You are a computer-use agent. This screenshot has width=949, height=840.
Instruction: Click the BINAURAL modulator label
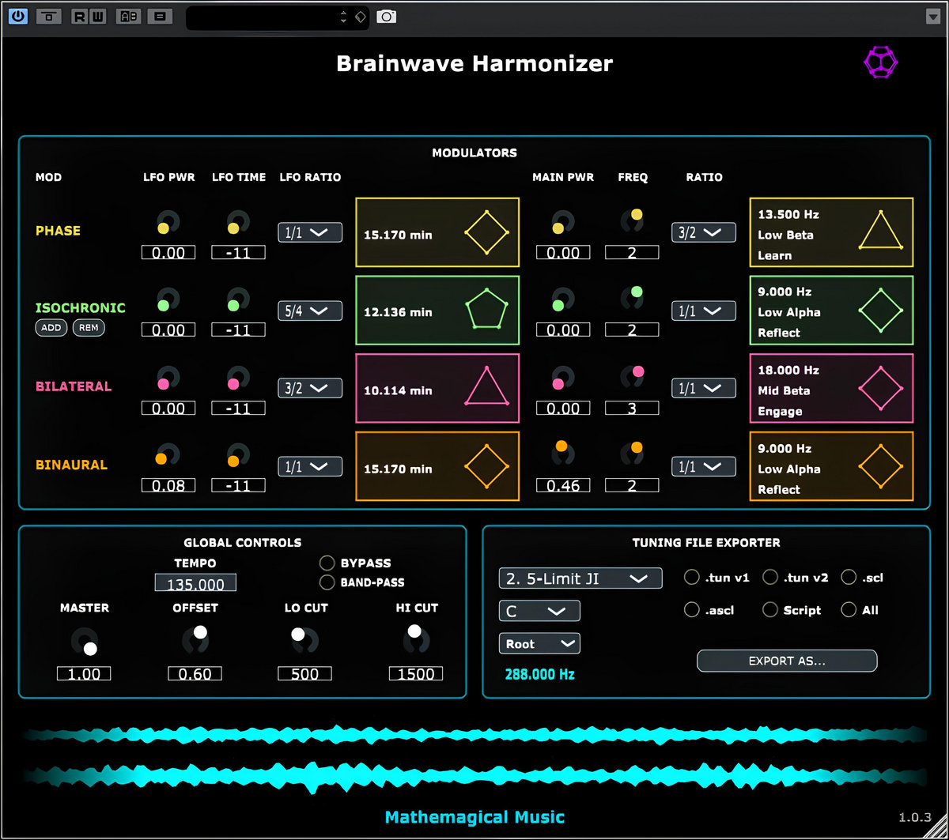click(71, 465)
